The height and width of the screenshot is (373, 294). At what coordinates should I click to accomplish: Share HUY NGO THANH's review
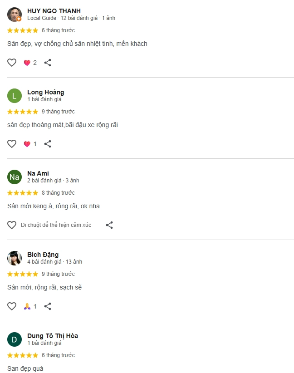pyautogui.click(x=48, y=63)
